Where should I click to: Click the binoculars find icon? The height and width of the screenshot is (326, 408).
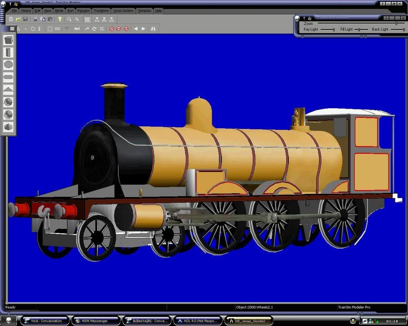tap(153, 29)
